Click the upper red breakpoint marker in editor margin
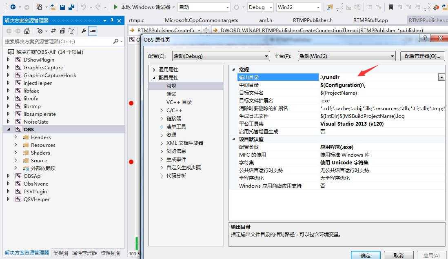This screenshot has width=448, height=259. pos(131,103)
